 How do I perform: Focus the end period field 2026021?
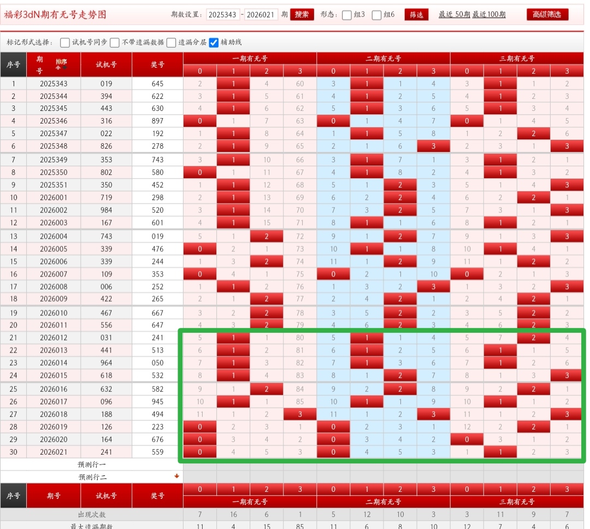point(261,15)
